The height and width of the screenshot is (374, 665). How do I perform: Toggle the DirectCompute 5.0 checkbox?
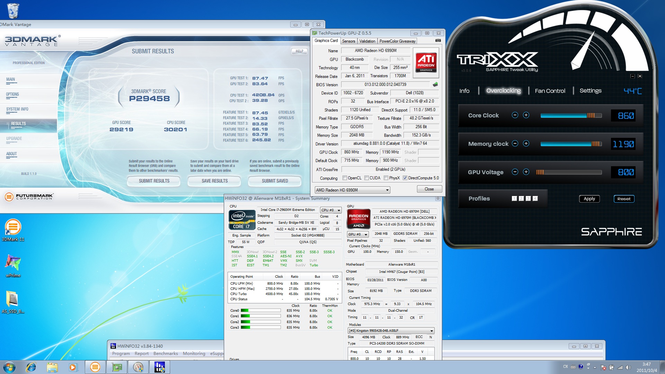pyautogui.click(x=405, y=178)
